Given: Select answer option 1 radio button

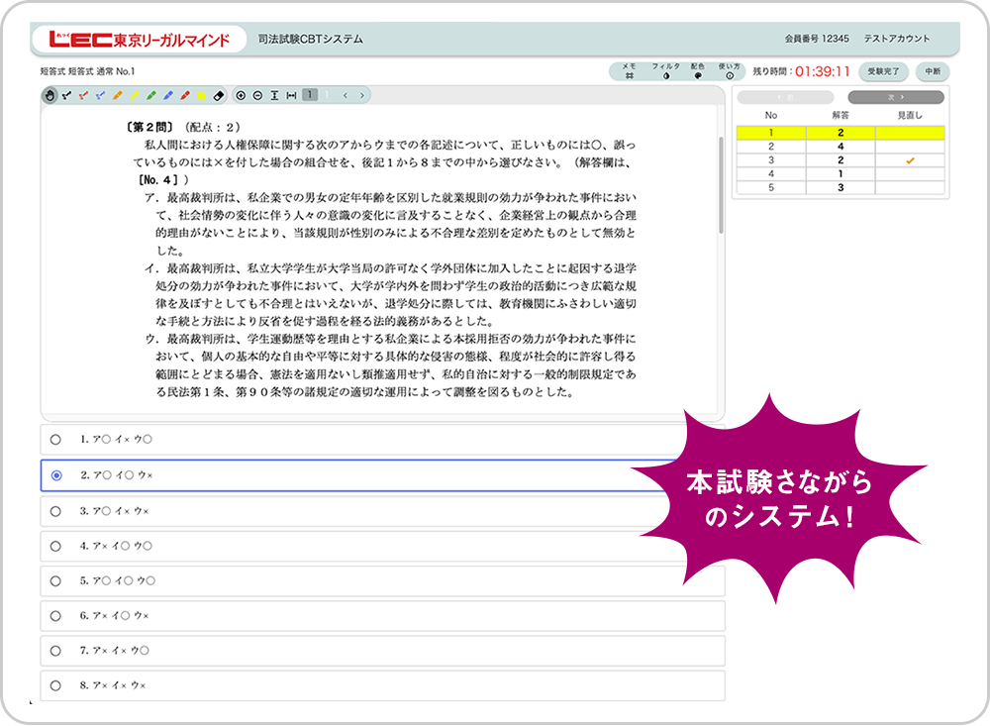Looking at the screenshot, I should click(55, 439).
